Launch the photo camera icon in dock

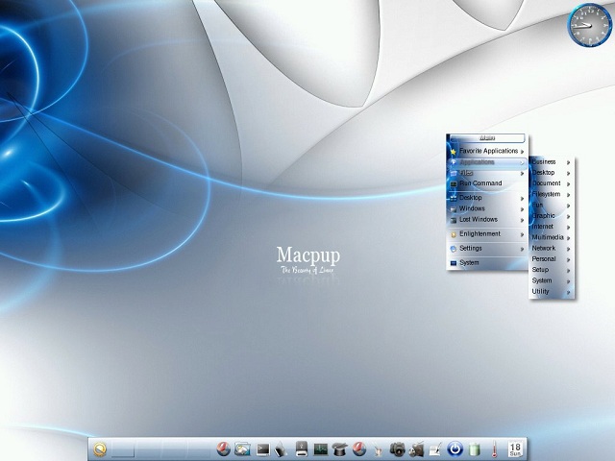point(397,449)
